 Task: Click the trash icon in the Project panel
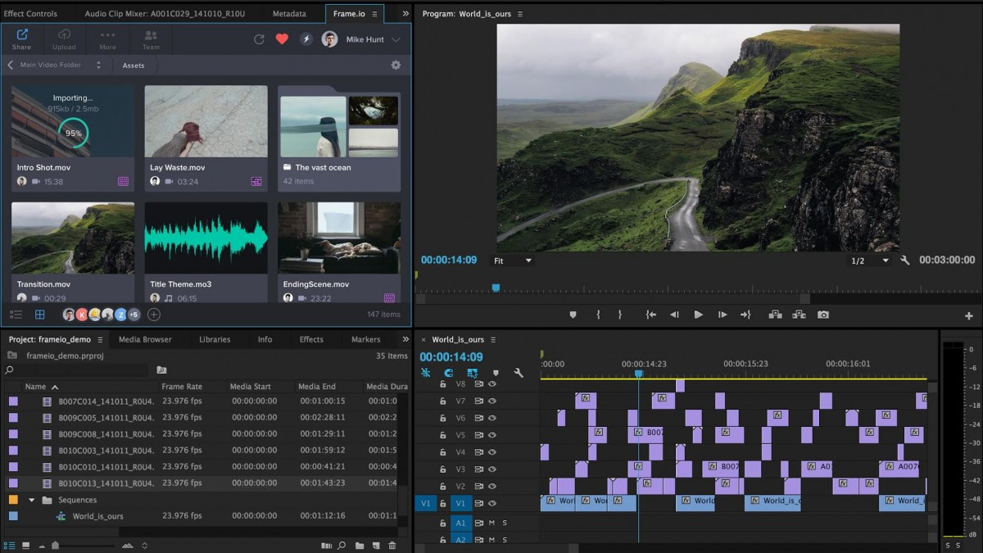tap(392, 545)
